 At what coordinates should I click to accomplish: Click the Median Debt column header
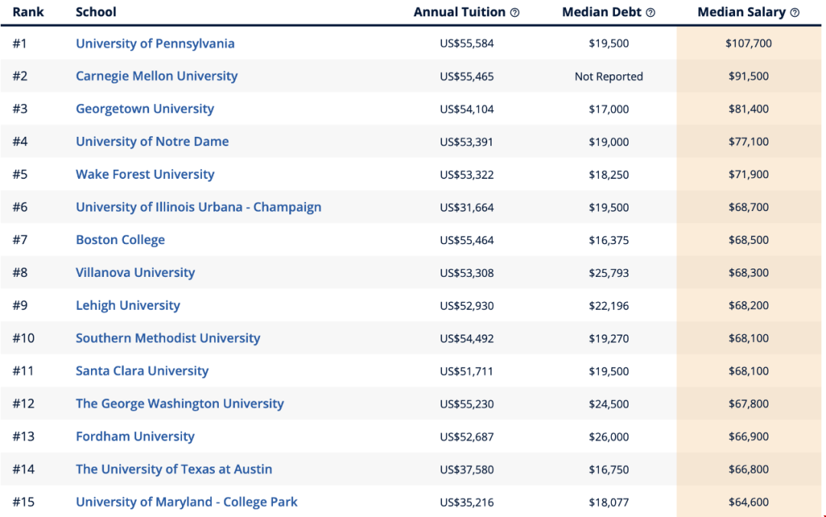click(602, 12)
